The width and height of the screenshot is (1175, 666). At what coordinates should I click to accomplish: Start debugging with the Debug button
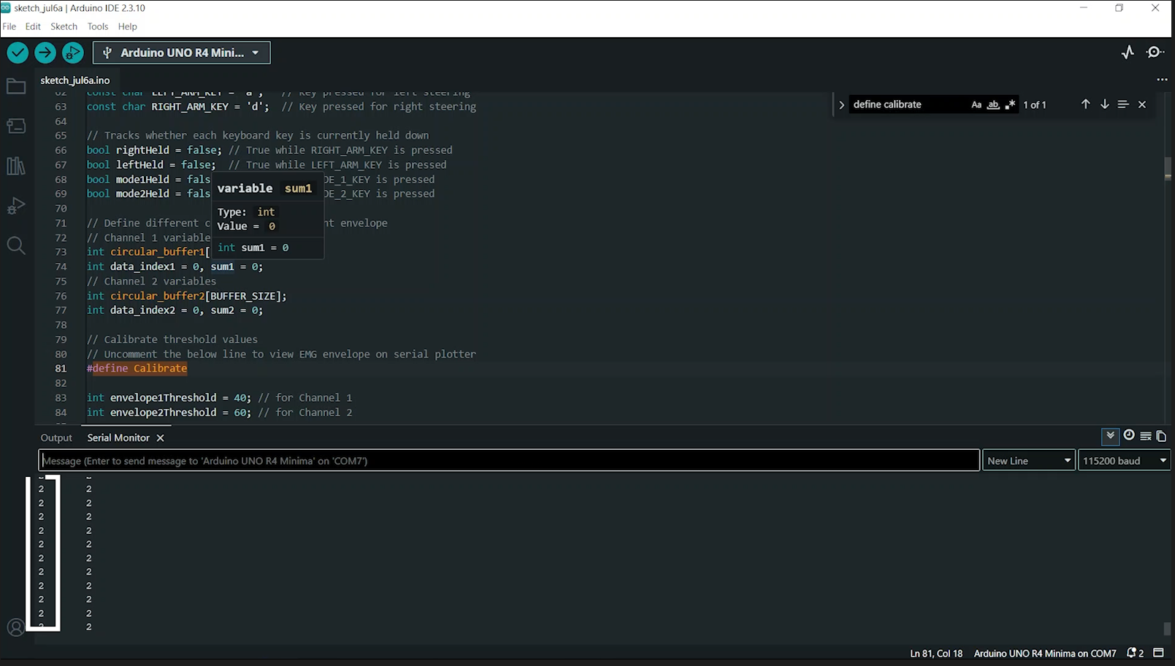click(x=73, y=53)
